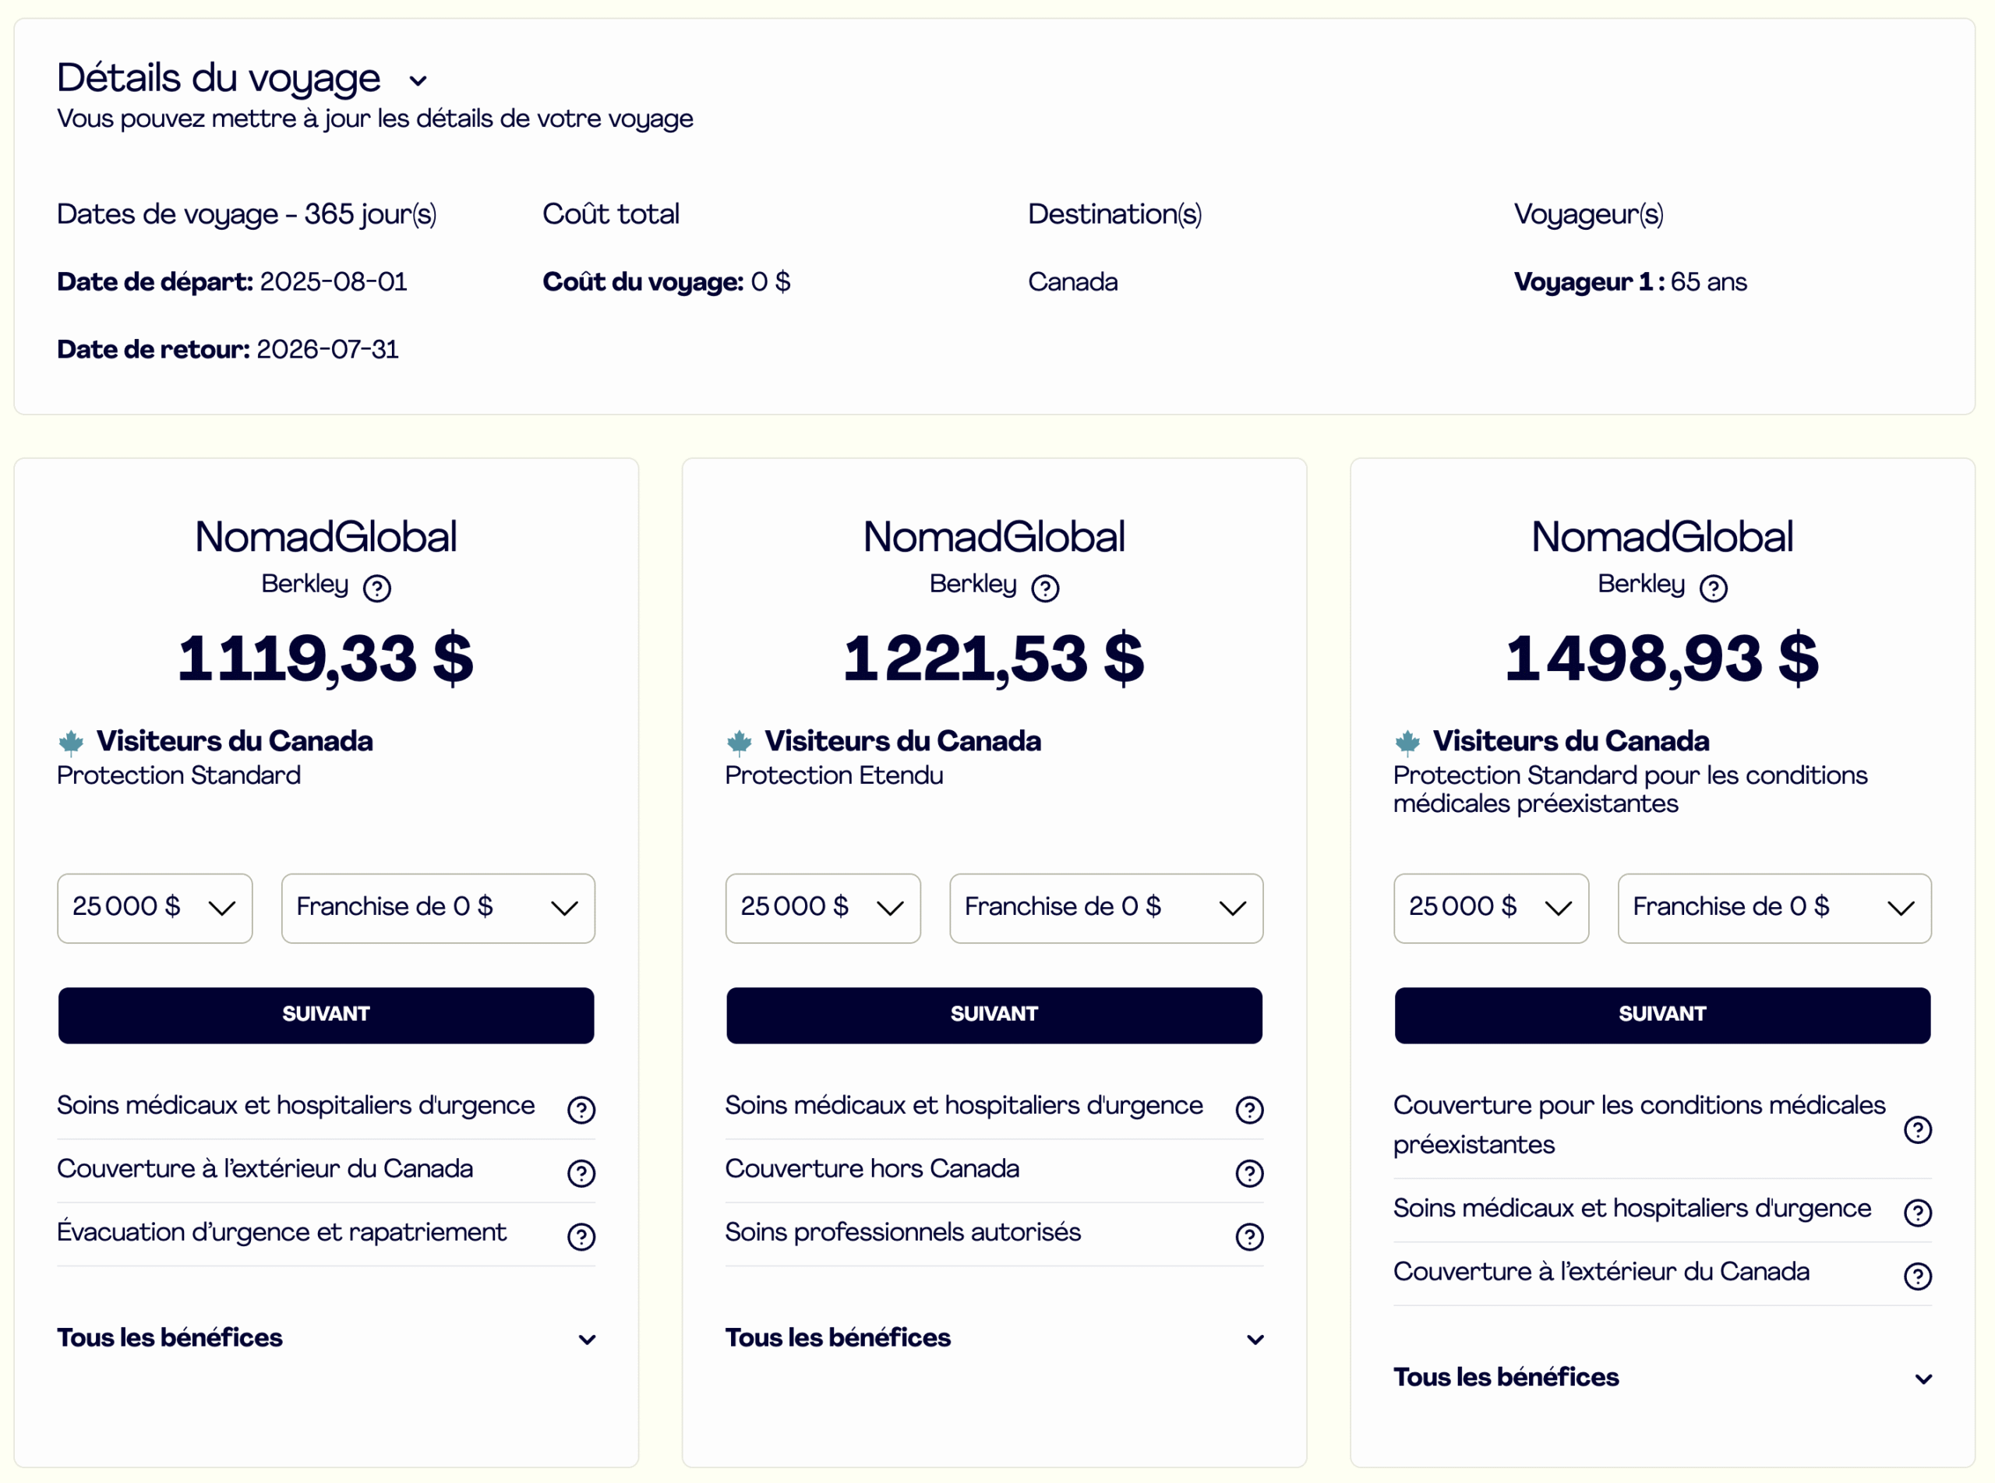Show help for Soins professionnels autorisés
The height and width of the screenshot is (1483, 1995).
pos(1249,1237)
